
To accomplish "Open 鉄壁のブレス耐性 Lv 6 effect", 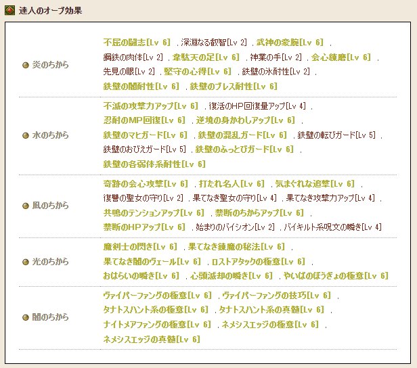I will coord(234,87).
